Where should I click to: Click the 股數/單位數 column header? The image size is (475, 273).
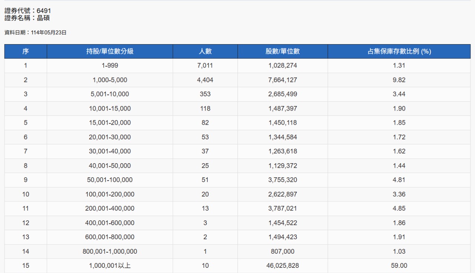click(282, 52)
